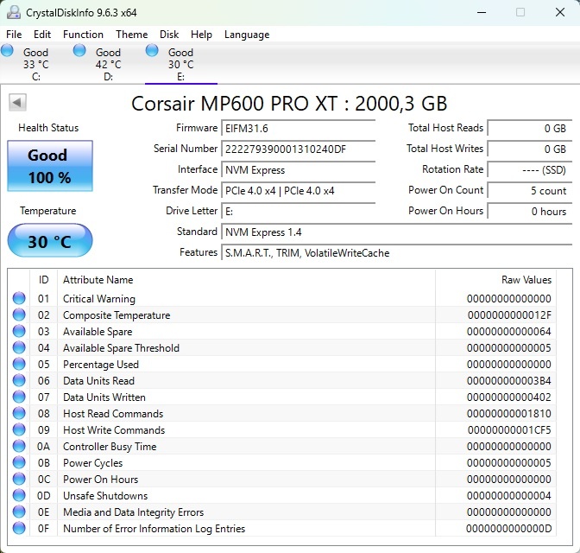Viewport: 580px width, 553px height.
Task: Click the ID column header
Action: [x=44, y=280]
